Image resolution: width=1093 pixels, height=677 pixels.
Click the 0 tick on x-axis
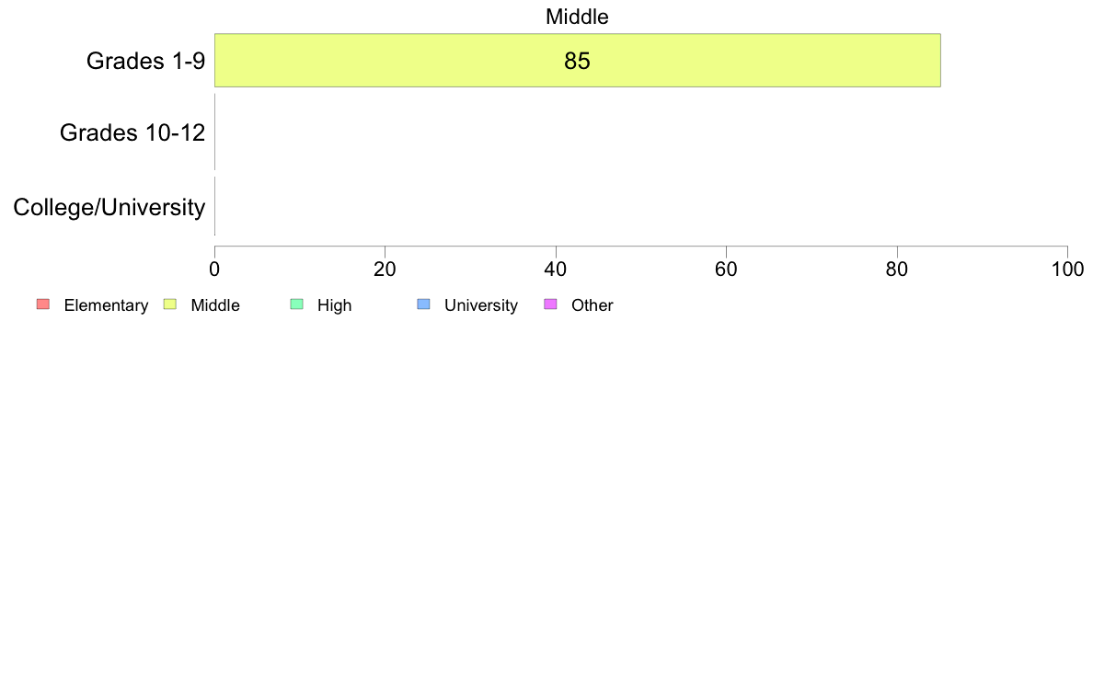(x=214, y=270)
